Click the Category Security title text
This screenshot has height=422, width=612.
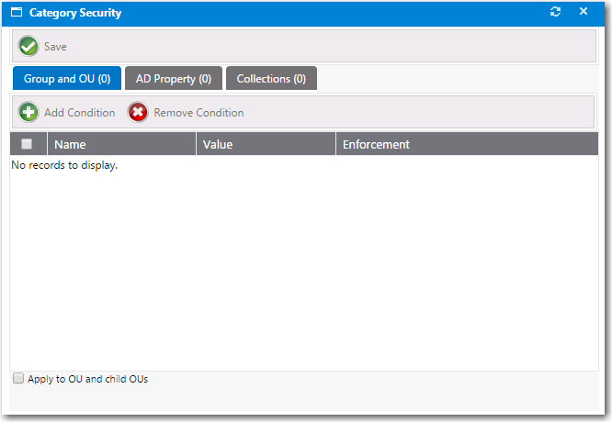(75, 13)
